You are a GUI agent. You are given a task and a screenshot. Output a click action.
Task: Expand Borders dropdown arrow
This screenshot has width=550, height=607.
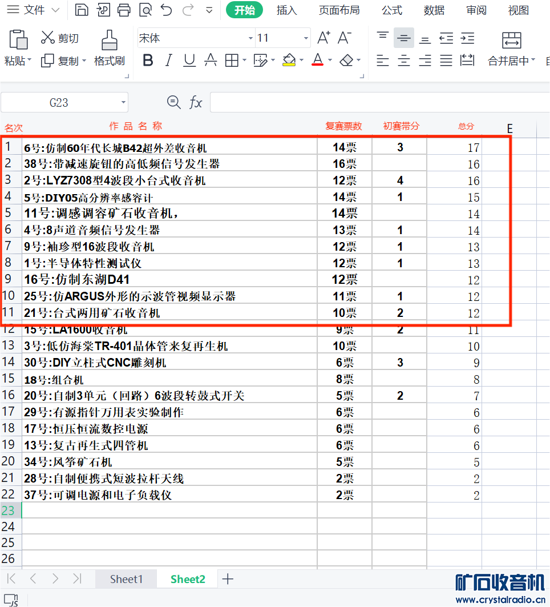pyautogui.click(x=244, y=60)
